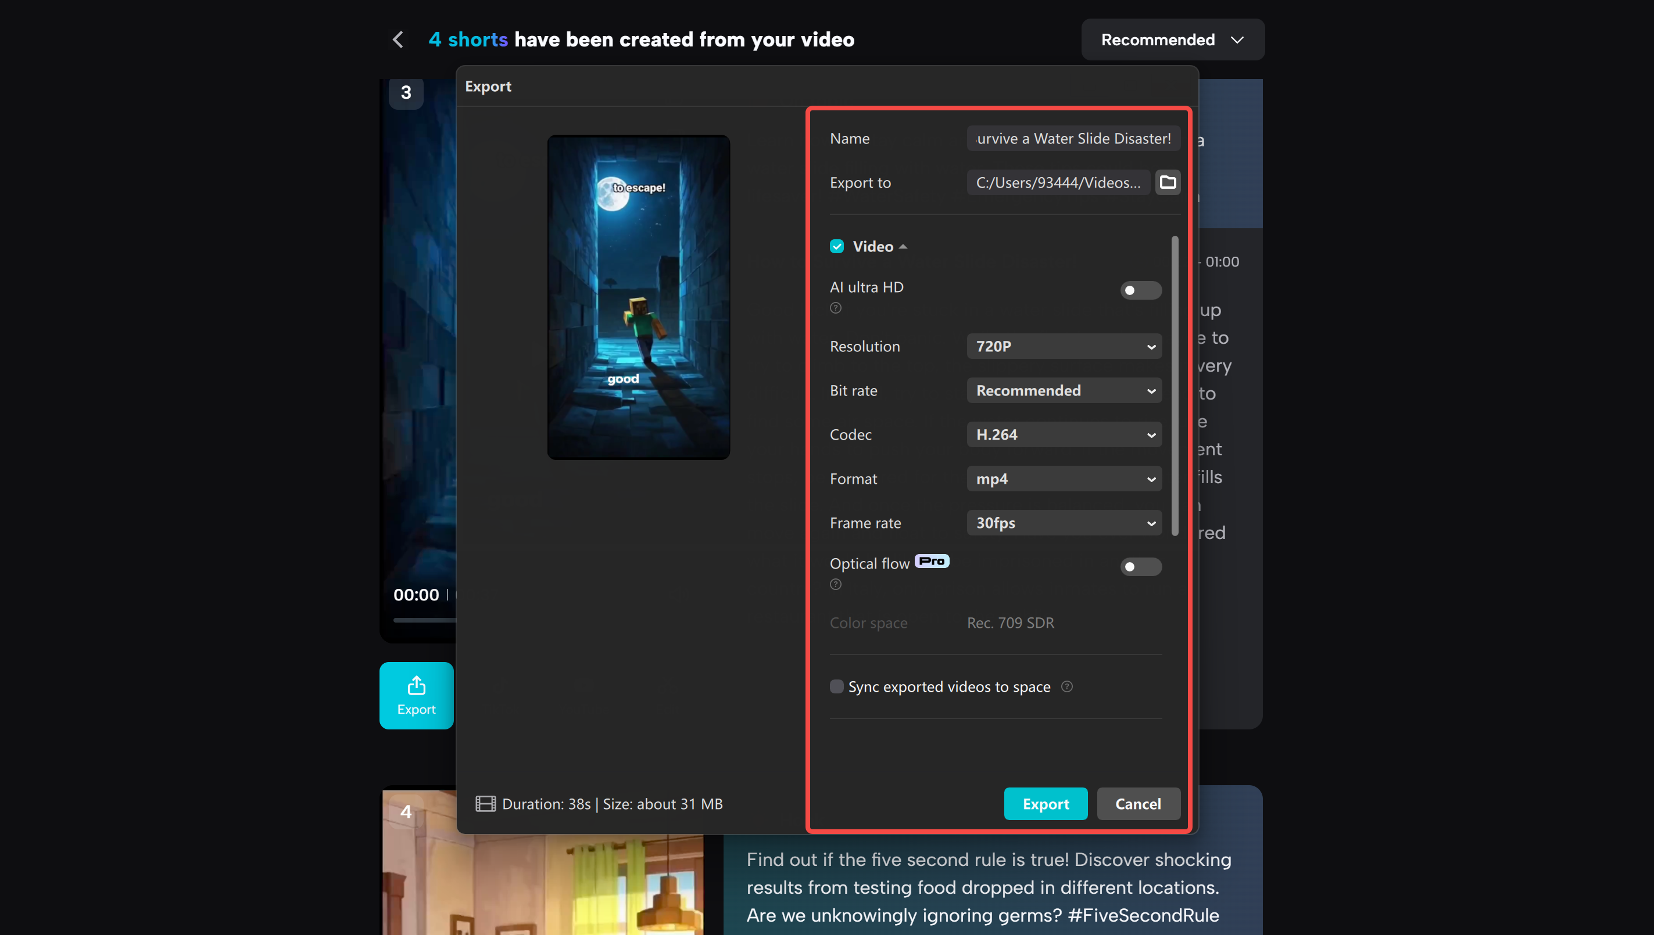This screenshot has height=935, width=1654.
Task: Open the Frame rate dropdown showing 30fps
Action: coord(1064,523)
